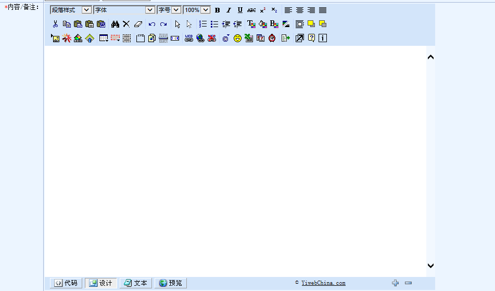Click inside the empty editor content area
Screen dimensions: 495x291
235,161
